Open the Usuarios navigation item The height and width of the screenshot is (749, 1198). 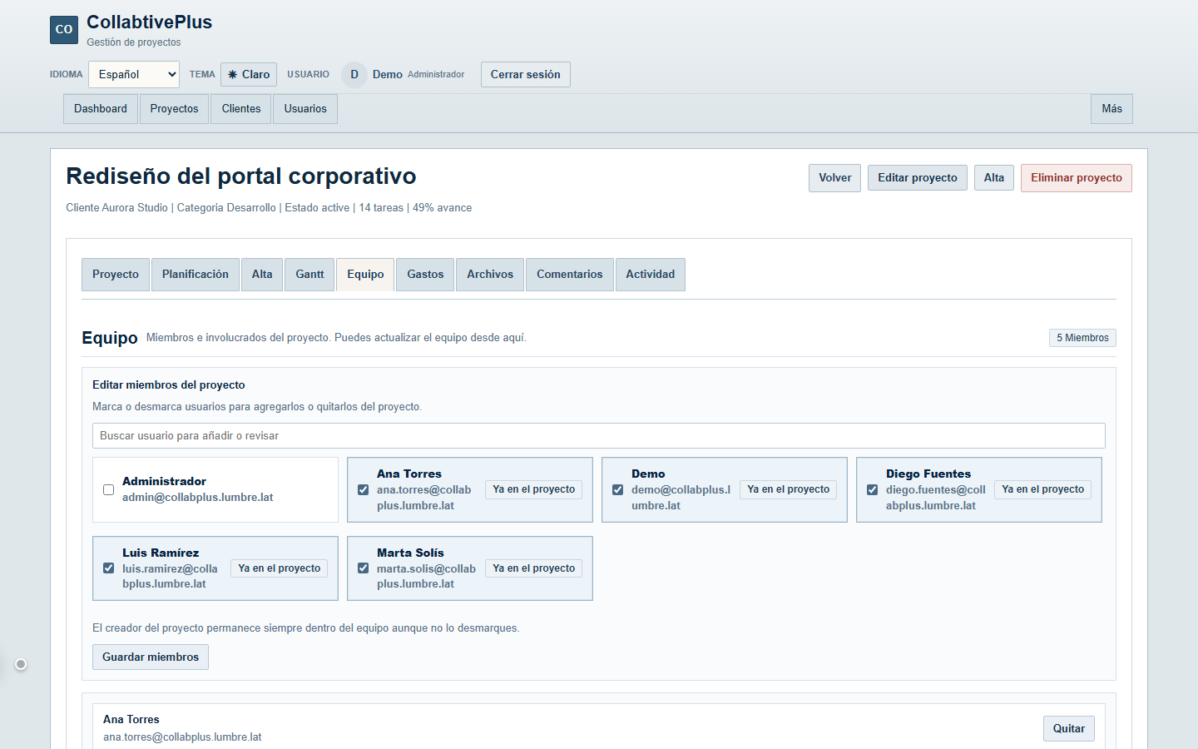[305, 109]
